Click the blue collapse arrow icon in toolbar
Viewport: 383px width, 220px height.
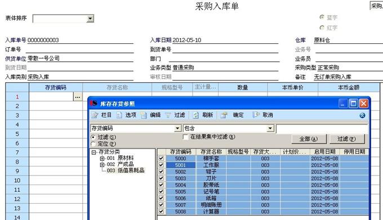click(363, 115)
